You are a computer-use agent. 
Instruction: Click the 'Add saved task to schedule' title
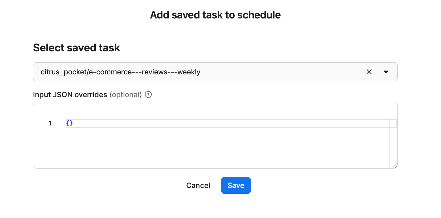(215, 15)
